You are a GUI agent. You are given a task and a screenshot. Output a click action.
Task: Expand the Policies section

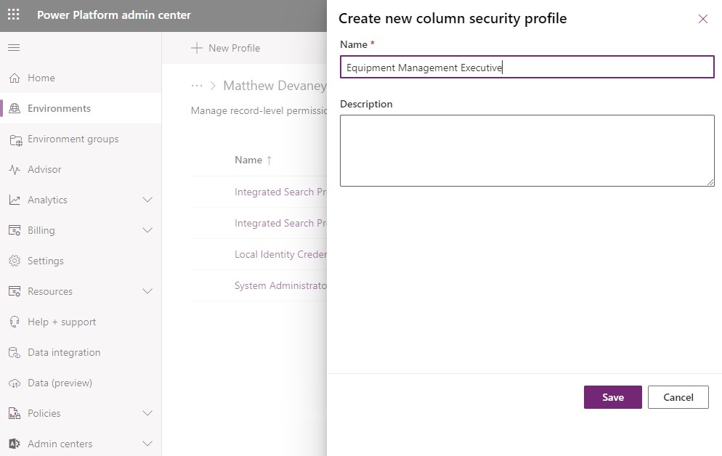[147, 413]
